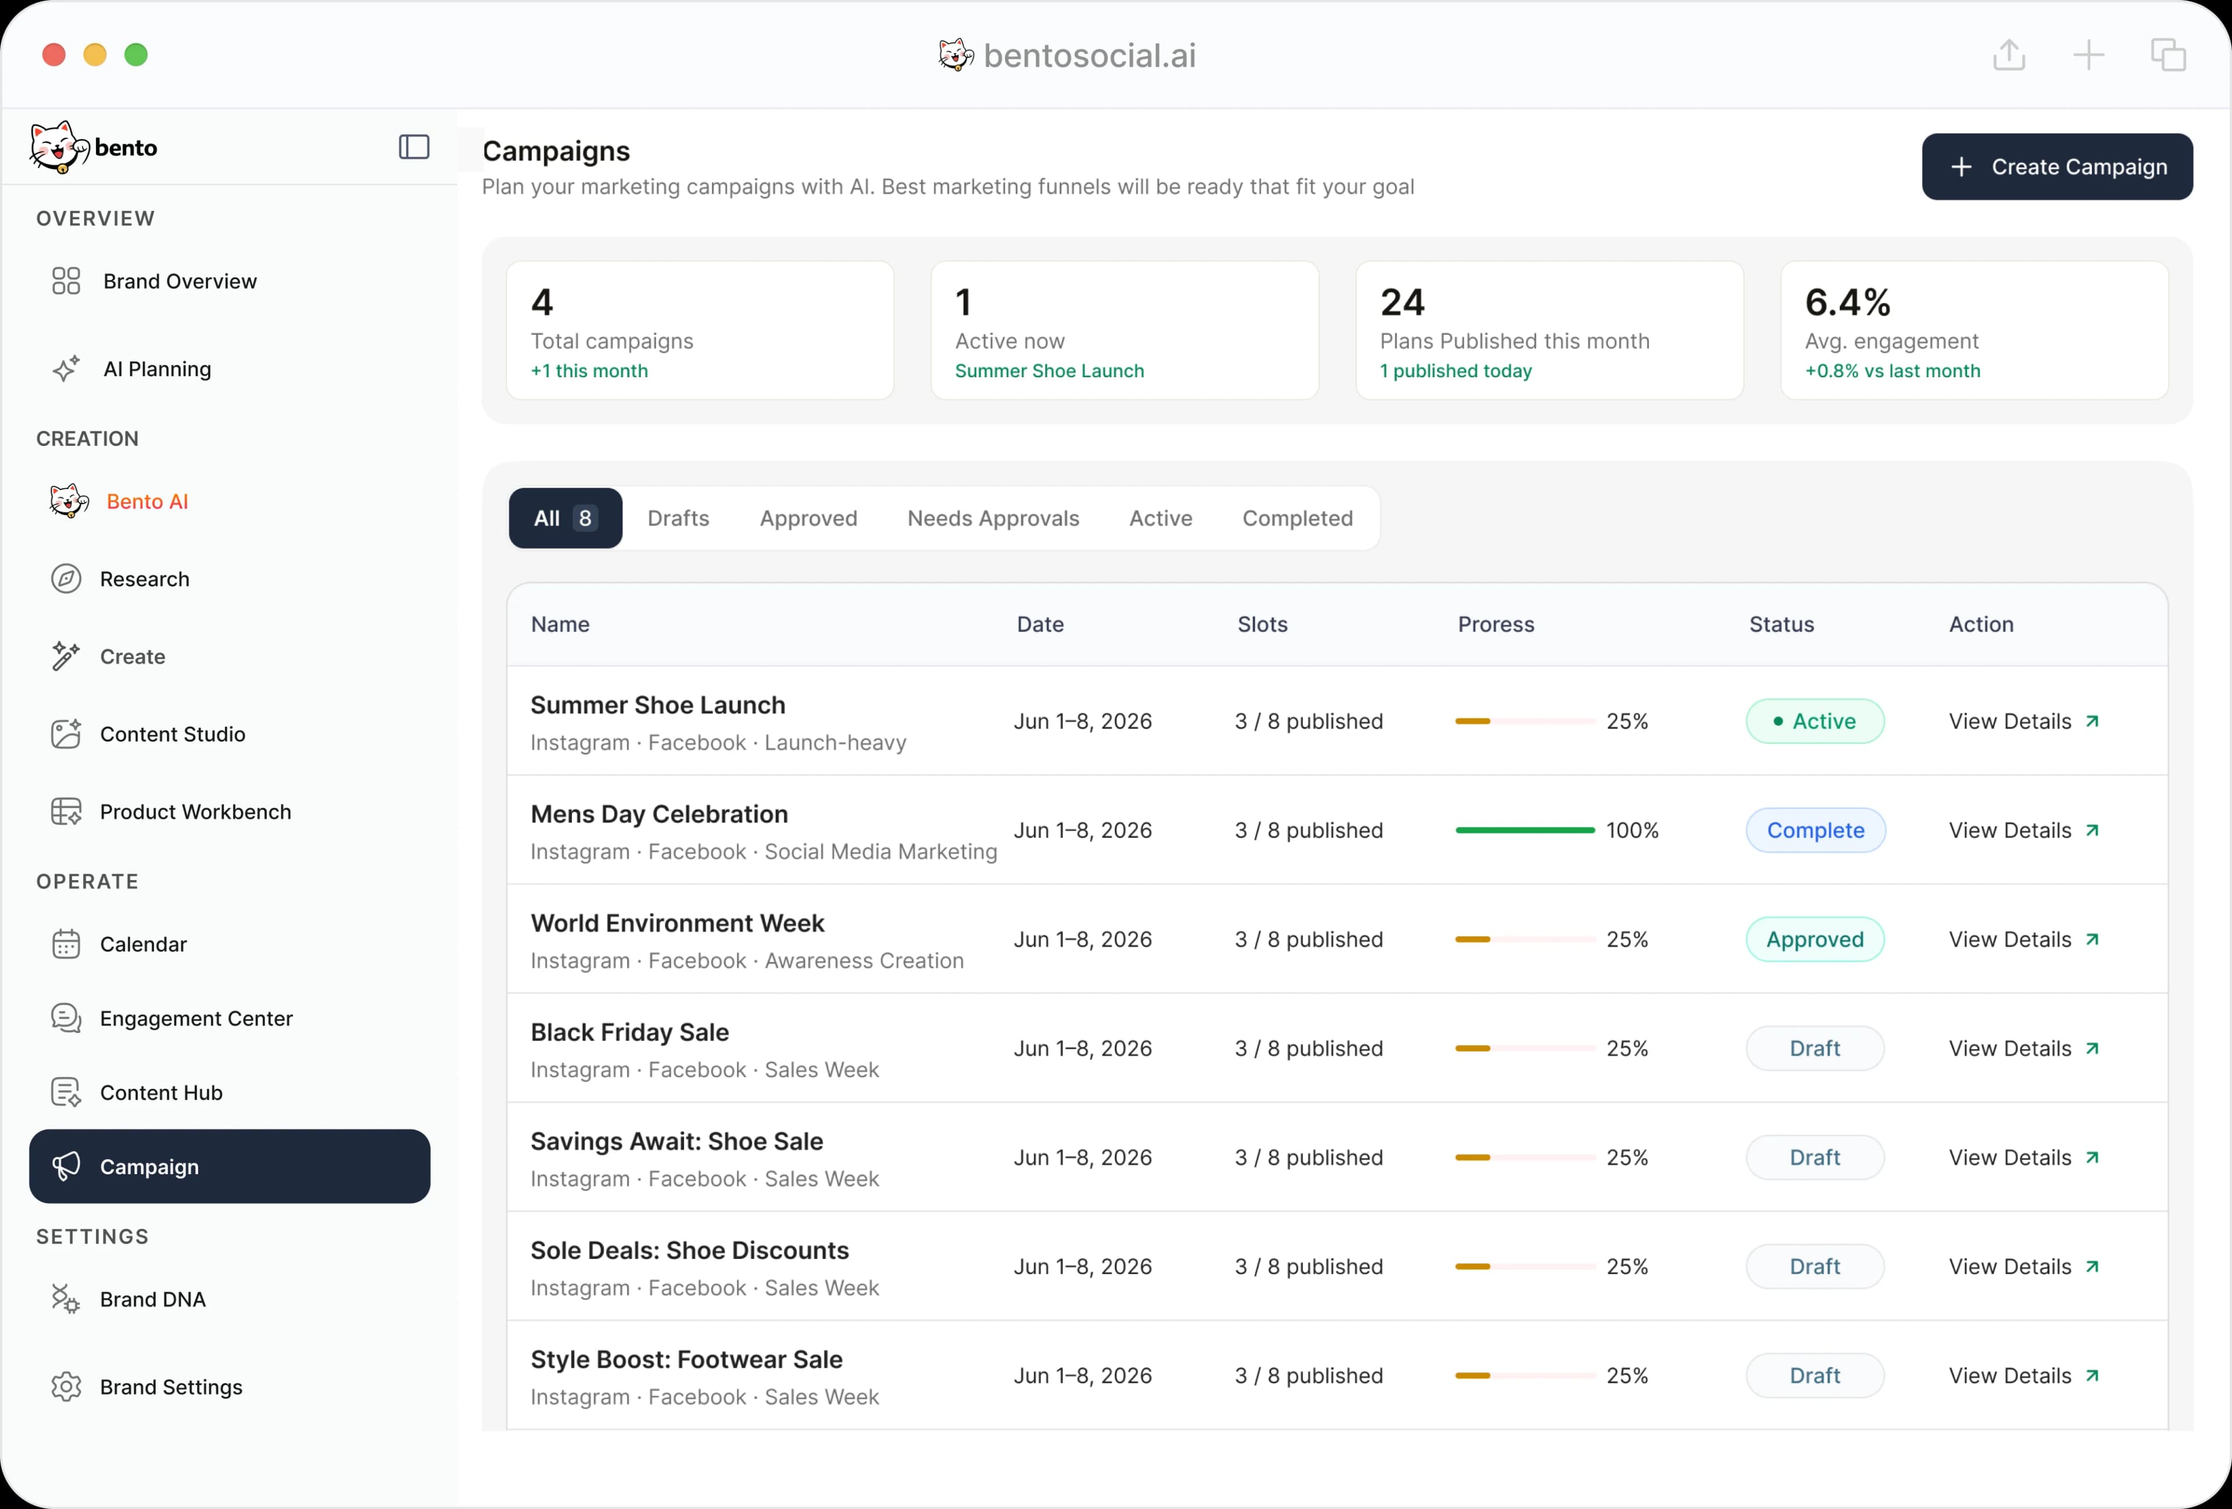Click the Mens Day Celebration progress bar
Image resolution: width=2232 pixels, height=1509 pixels.
tap(1525, 831)
